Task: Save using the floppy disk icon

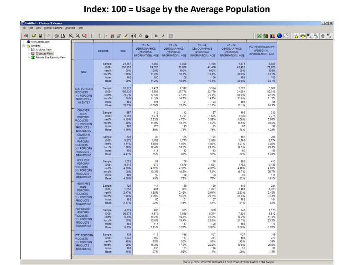Action: pyautogui.click(x=40, y=36)
